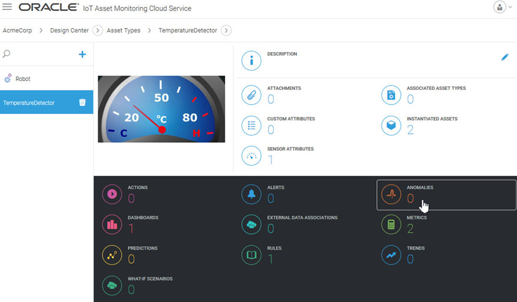The width and height of the screenshot is (517, 302).
Task: Click the ANOMALIES label
Action: (420, 187)
